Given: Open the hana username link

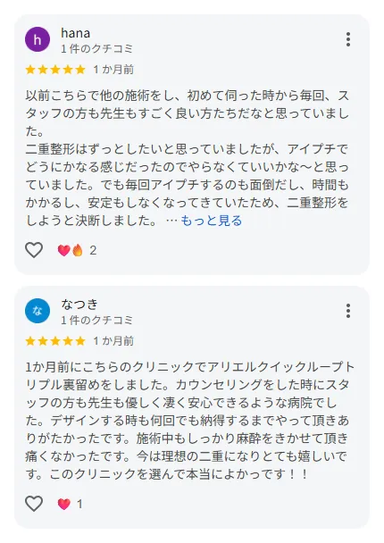Looking at the screenshot, I should (x=76, y=33).
